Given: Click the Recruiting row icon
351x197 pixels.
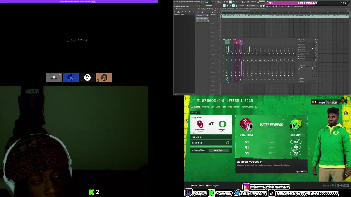Looking at the screenshot, I should click(227, 143).
